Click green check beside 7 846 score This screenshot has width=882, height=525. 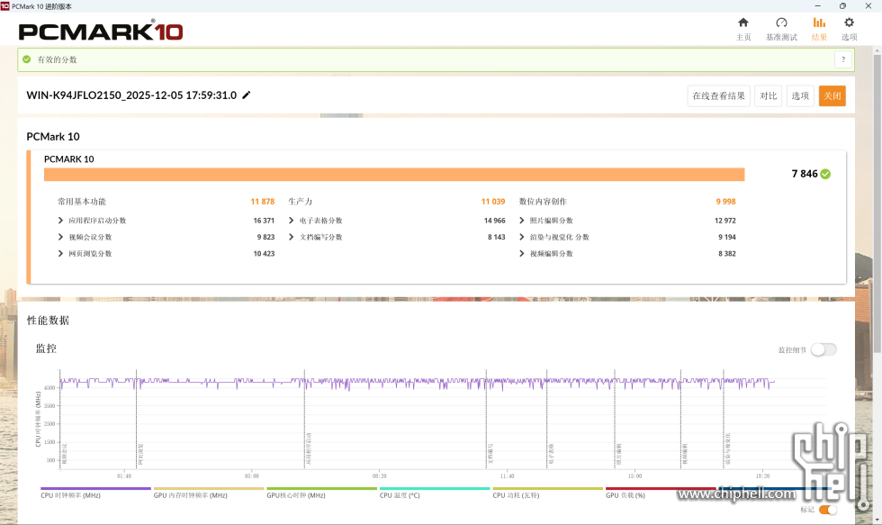(x=825, y=174)
